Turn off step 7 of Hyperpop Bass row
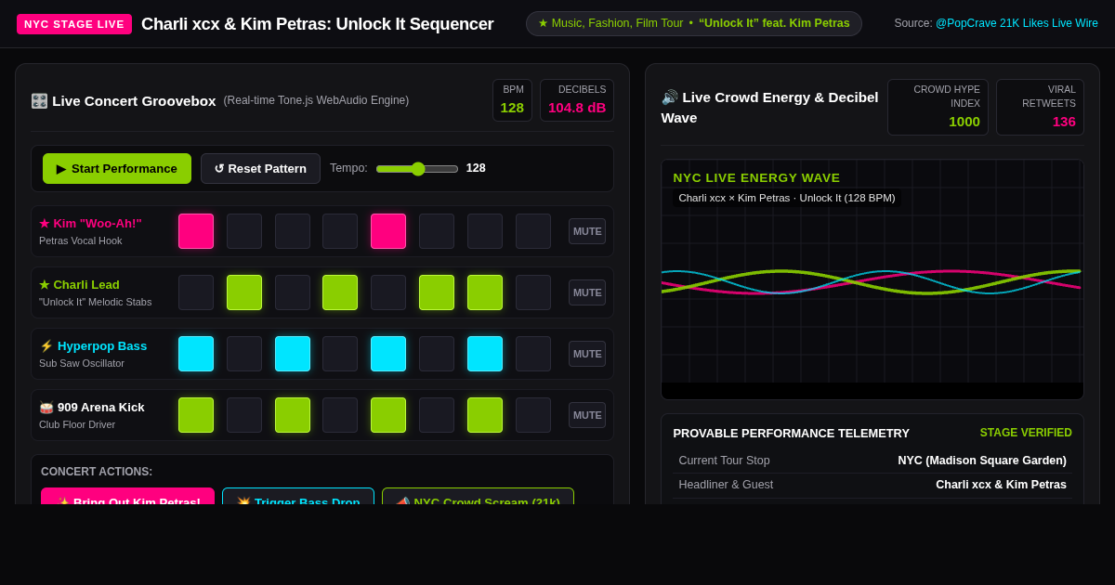The height and width of the screenshot is (585, 1115). tap(485, 354)
